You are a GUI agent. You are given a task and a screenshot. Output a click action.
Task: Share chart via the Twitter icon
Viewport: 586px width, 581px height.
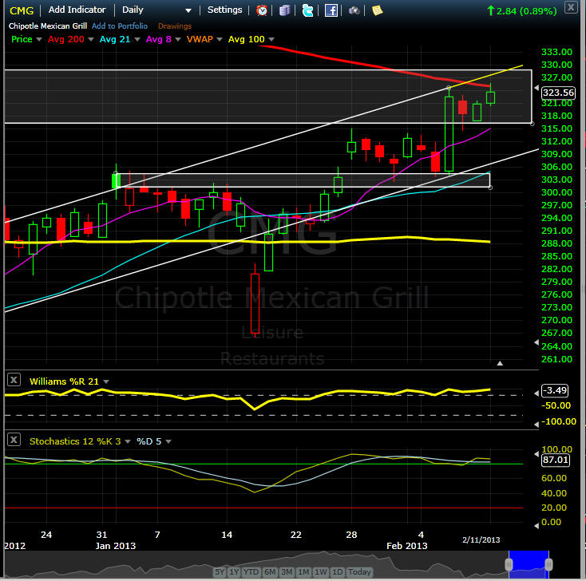tap(307, 10)
